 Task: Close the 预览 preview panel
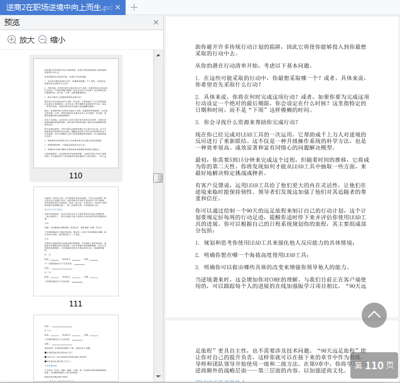pos(156,23)
